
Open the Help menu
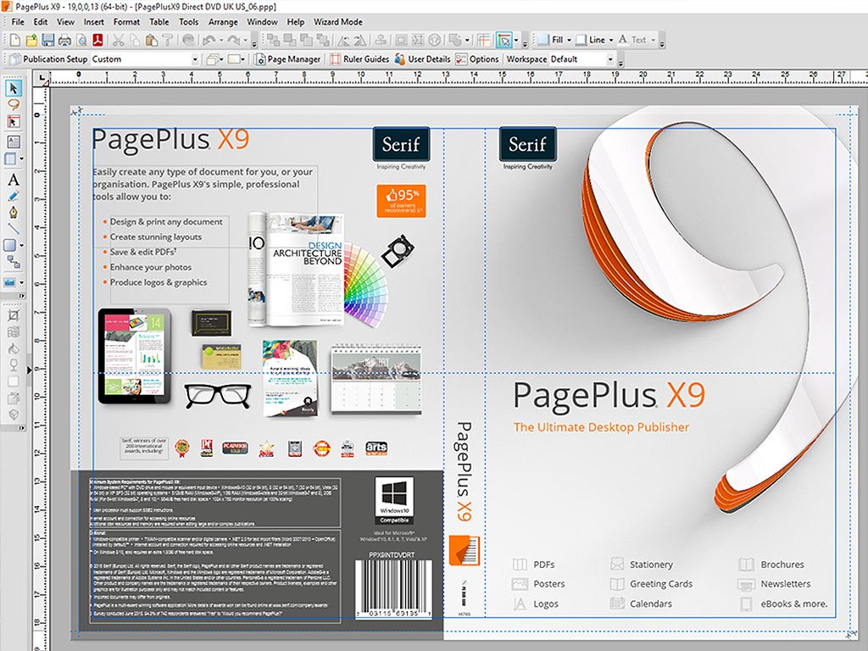pyautogui.click(x=296, y=21)
